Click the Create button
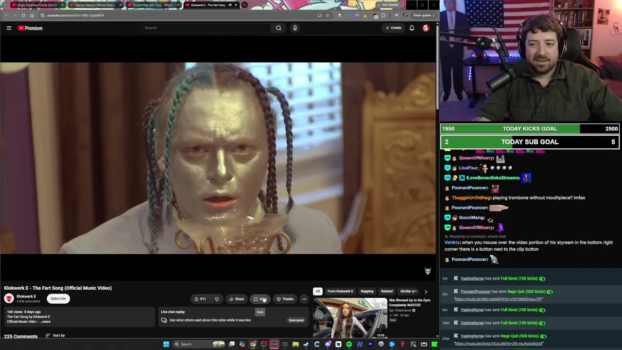This screenshot has width=622, height=350. (x=394, y=28)
